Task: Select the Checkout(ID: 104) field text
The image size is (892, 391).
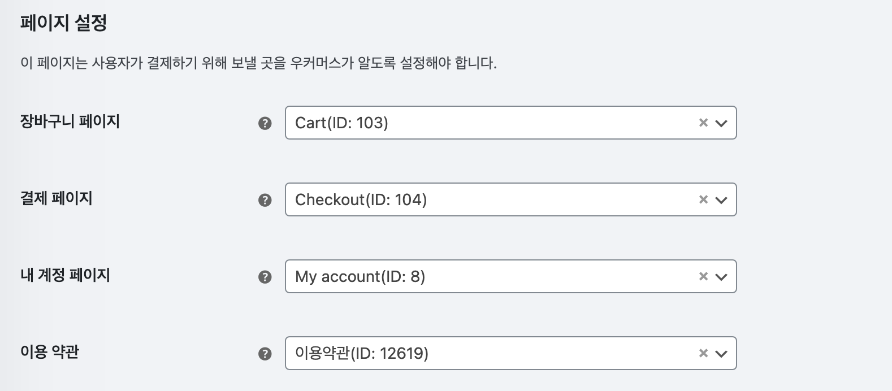Action: pyautogui.click(x=361, y=199)
